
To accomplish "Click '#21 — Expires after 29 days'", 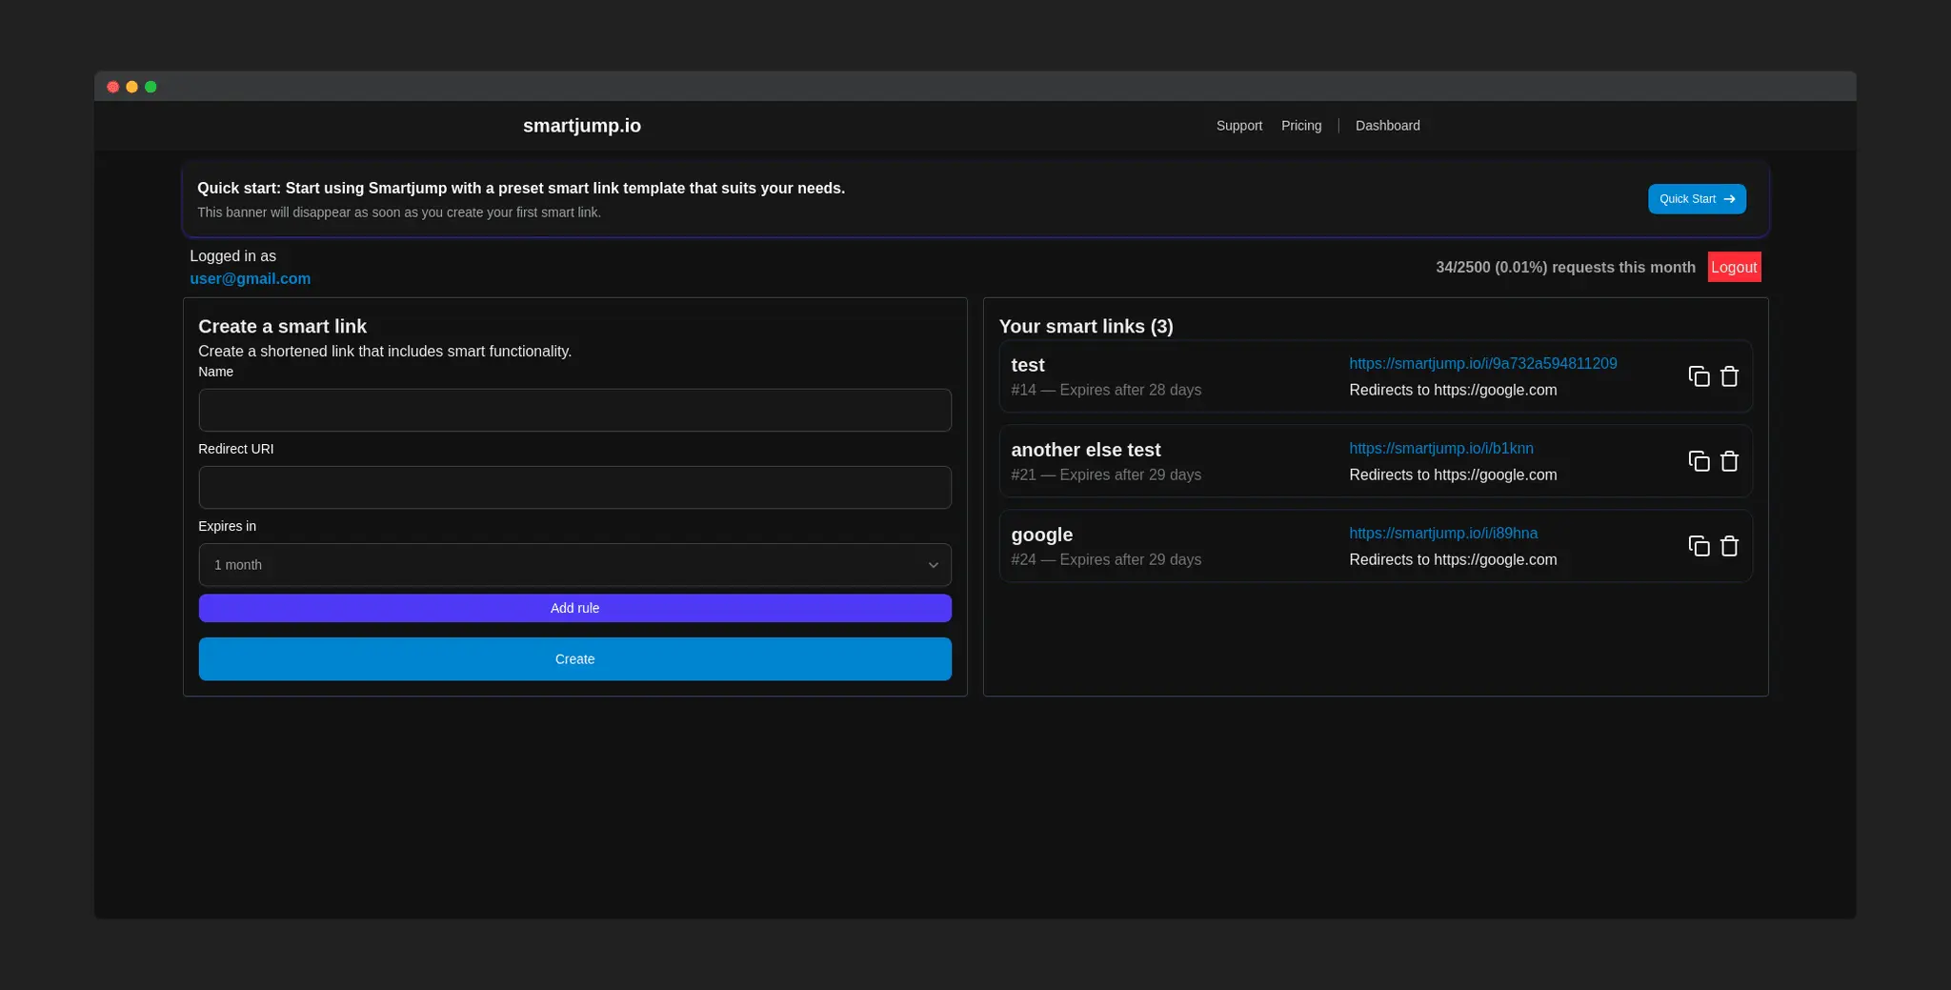I will pos(1106,475).
